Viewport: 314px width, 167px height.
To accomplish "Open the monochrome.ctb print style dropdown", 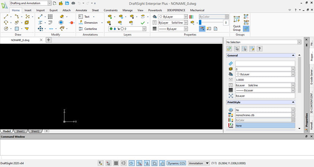I will [293, 115].
